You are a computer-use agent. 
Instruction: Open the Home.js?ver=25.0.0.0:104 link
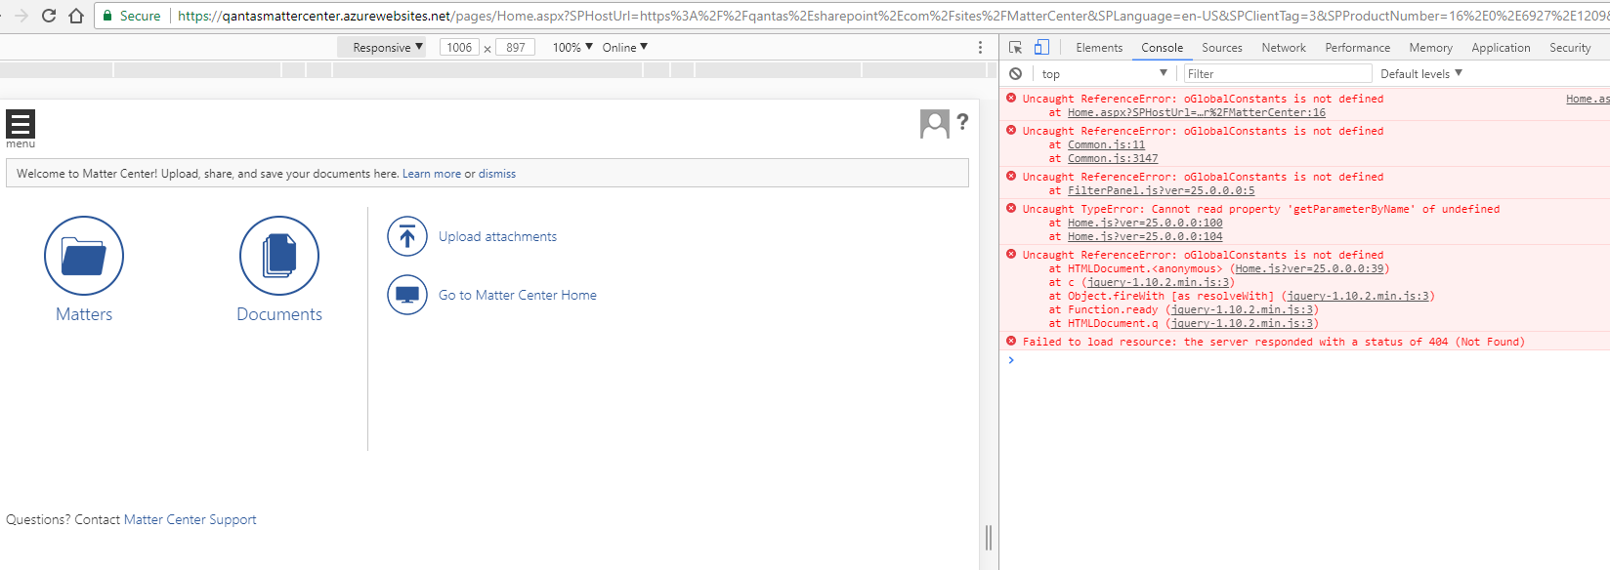click(1145, 236)
